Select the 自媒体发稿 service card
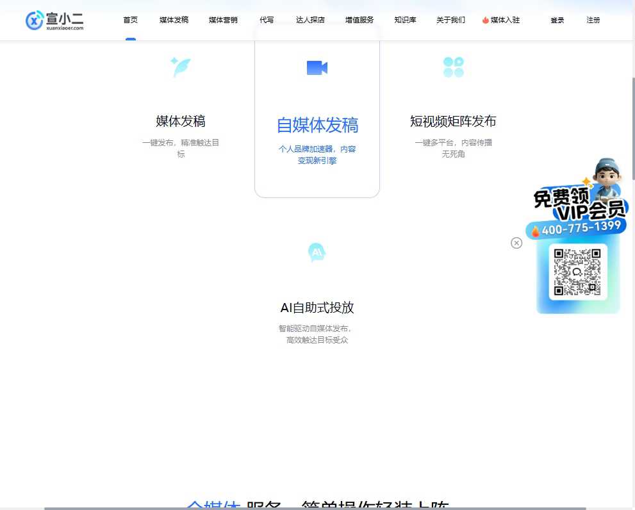The height and width of the screenshot is (510, 635). pyautogui.click(x=317, y=125)
